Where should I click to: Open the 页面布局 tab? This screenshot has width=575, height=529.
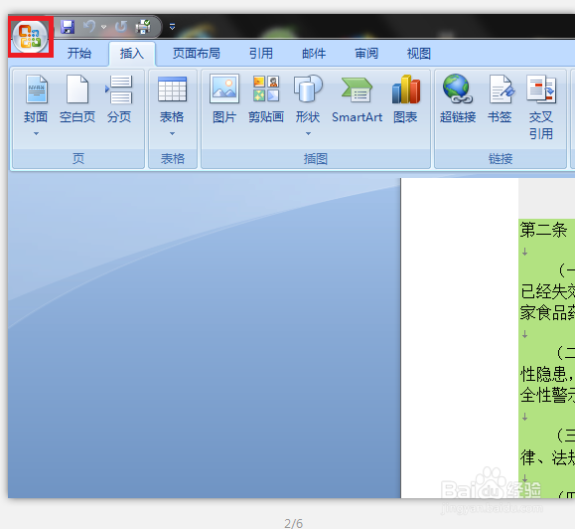pos(197,54)
